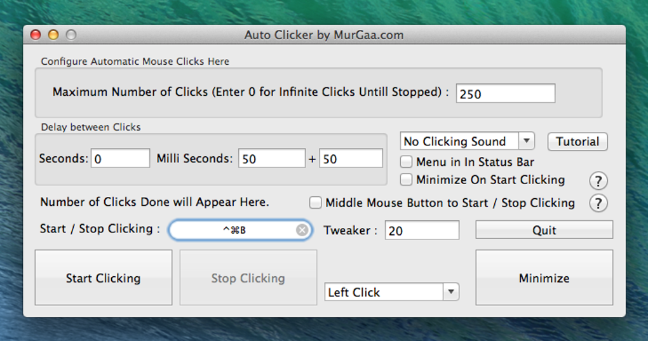Click help icon beside Middle Mouse Button option
648x341 pixels.
click(x=598, y=203)
